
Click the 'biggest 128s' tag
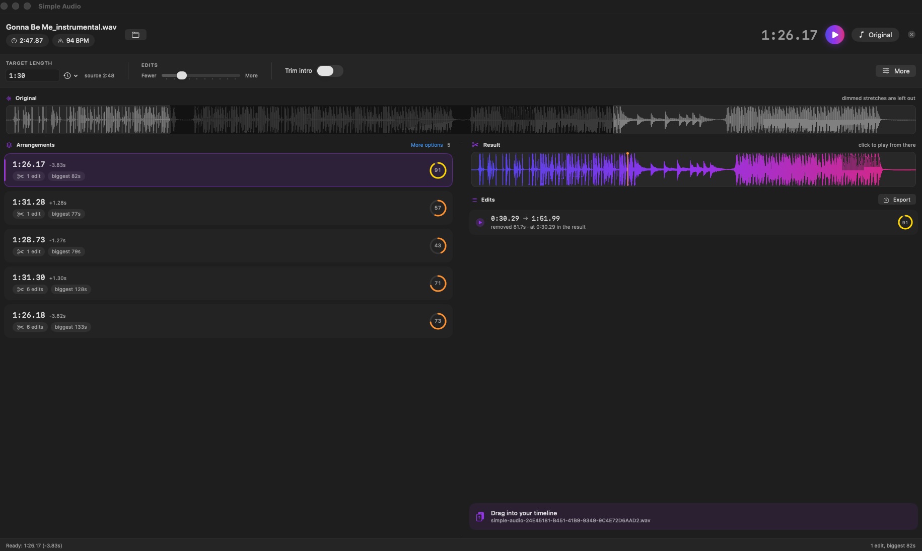70,289
